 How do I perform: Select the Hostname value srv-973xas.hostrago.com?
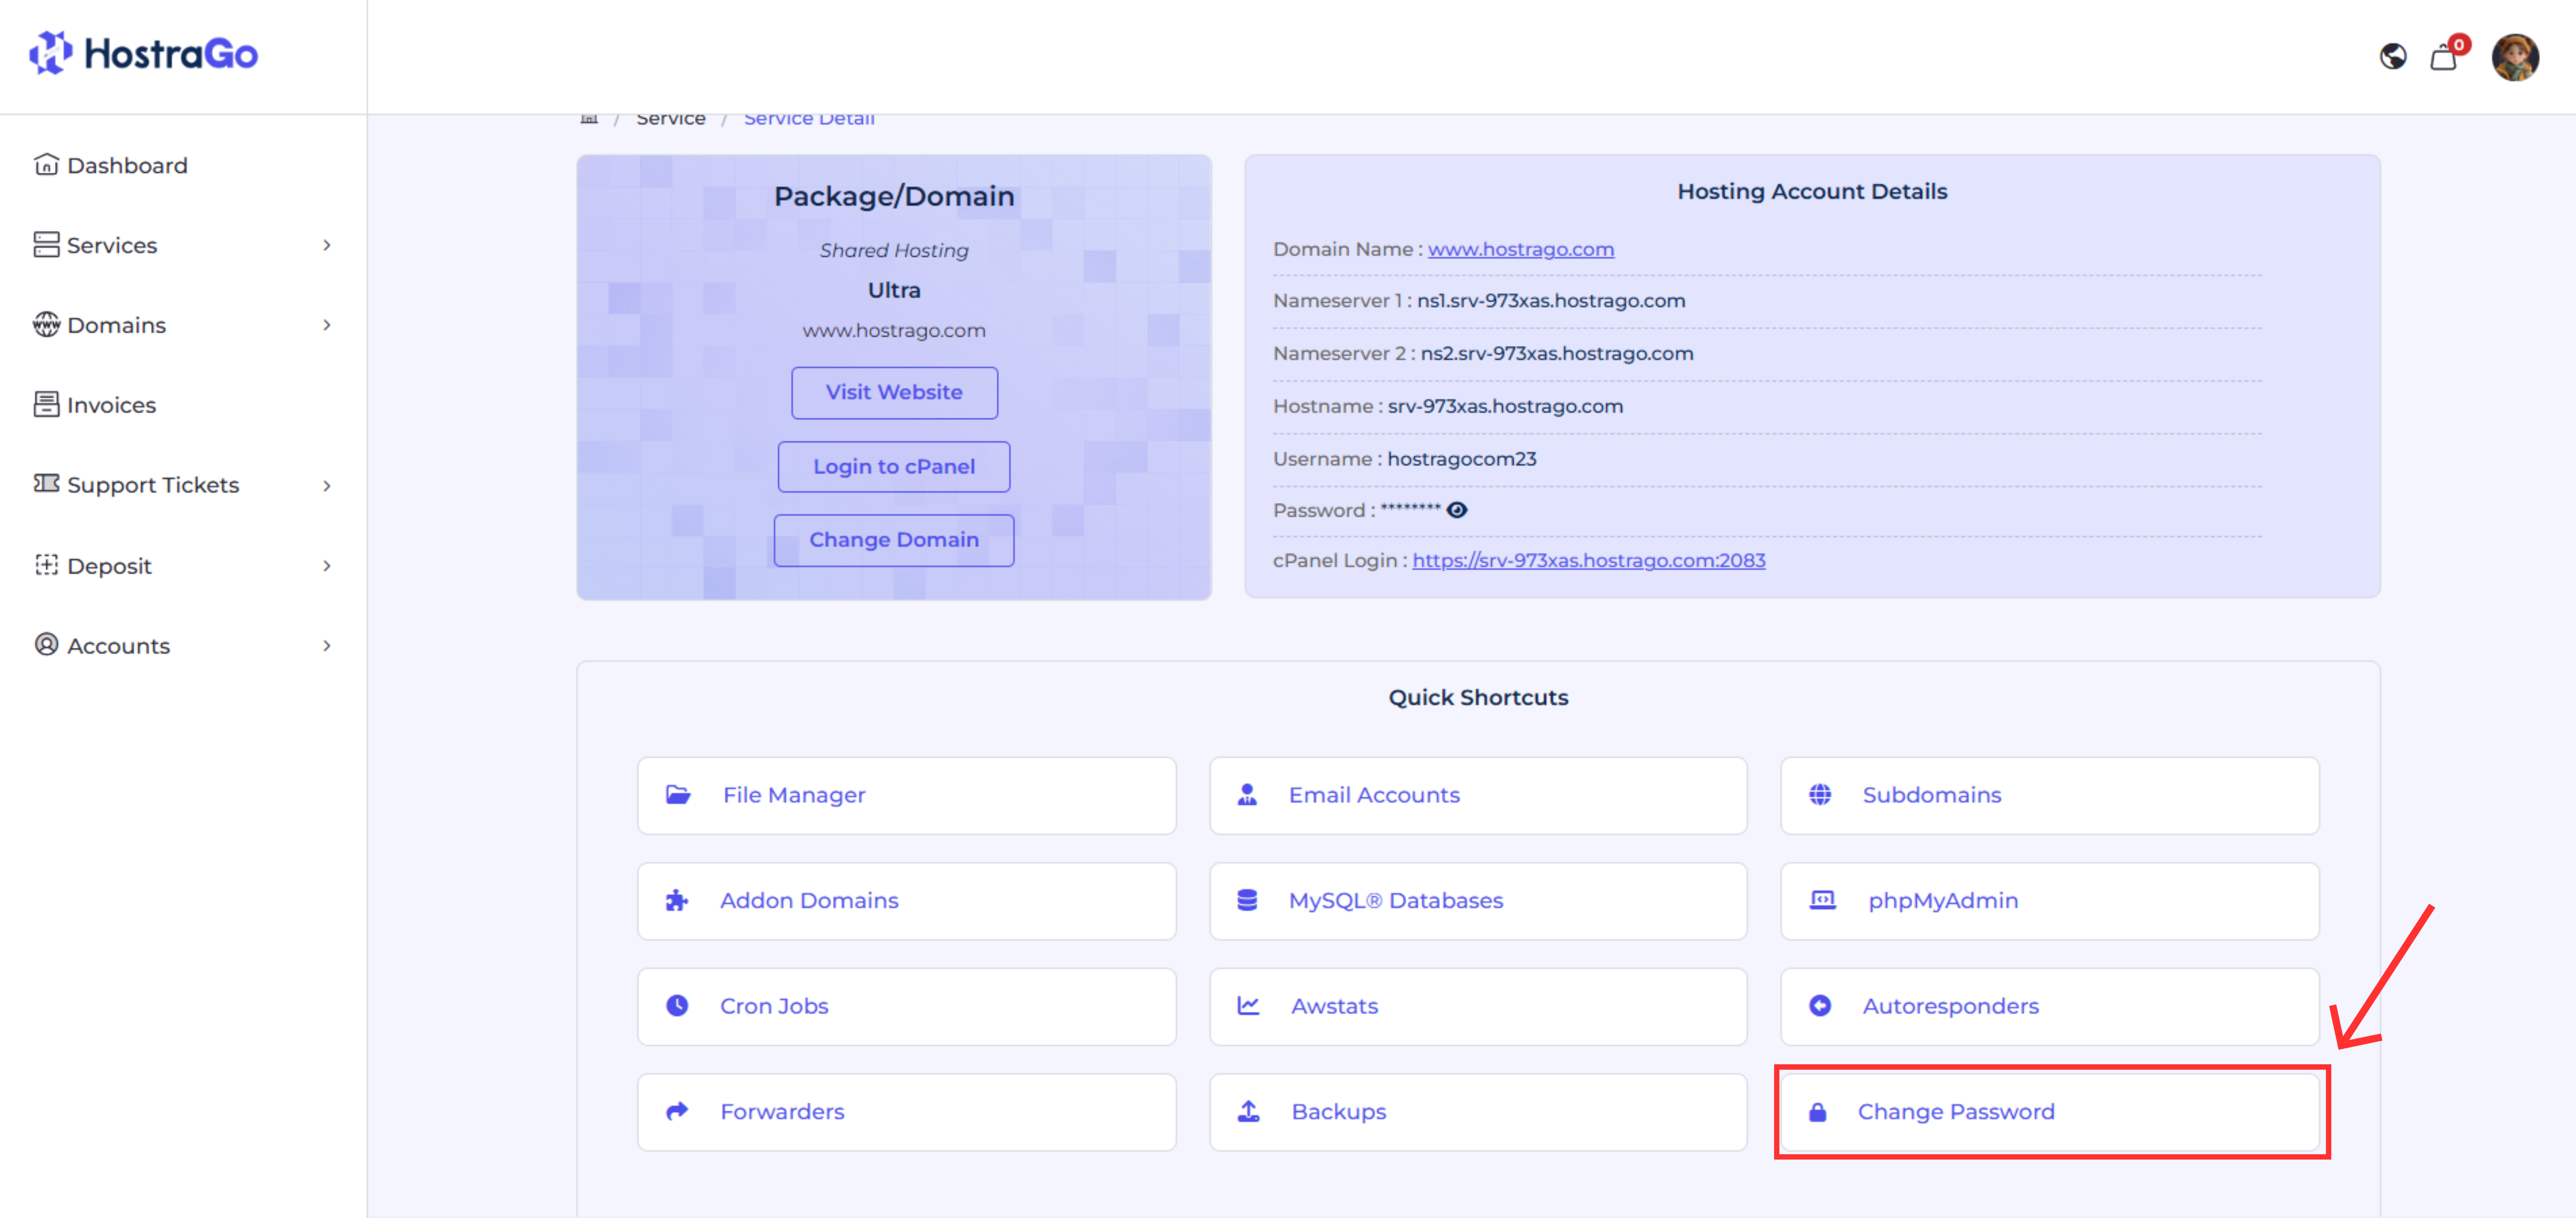[1504, 406]
